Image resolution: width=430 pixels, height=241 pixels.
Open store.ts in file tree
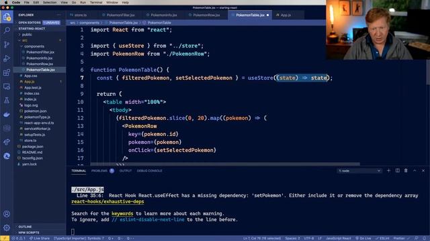(30, 141)
